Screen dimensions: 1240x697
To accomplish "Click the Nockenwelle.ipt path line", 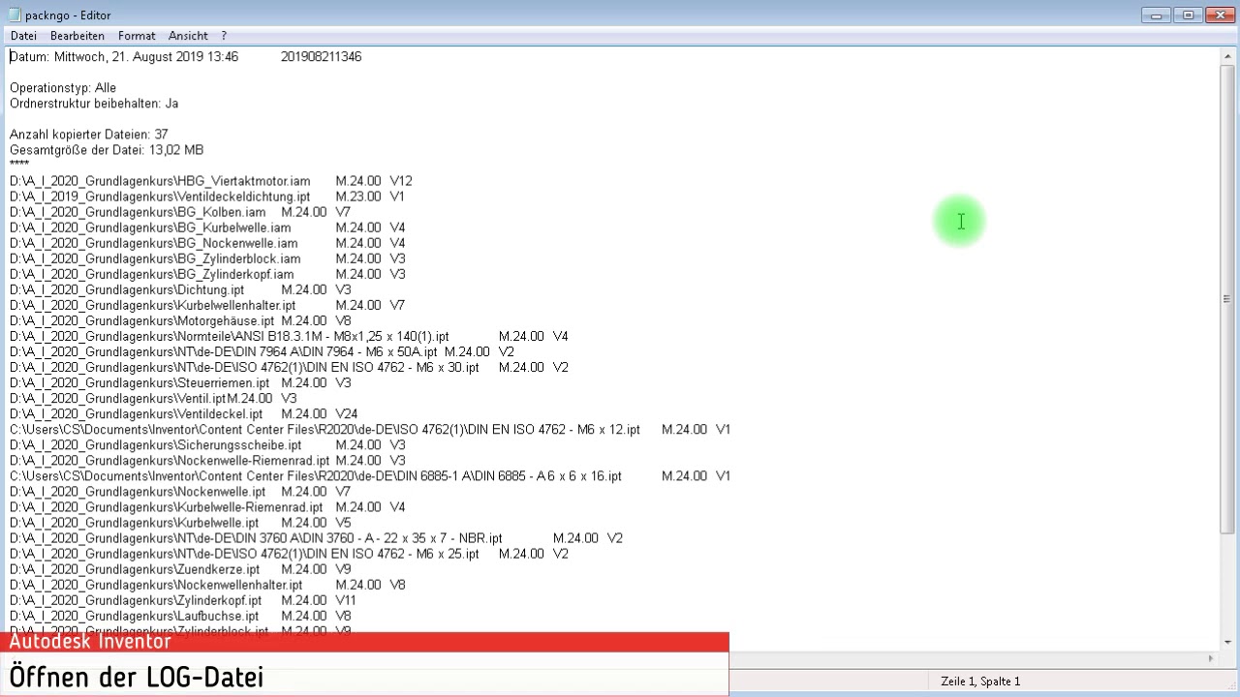I will [x=180, y=491].
